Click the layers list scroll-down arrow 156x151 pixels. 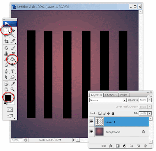pyautogui.click(x=151, y=142)
